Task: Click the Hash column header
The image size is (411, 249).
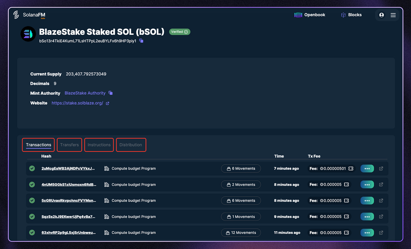Action: coord(46,156)
